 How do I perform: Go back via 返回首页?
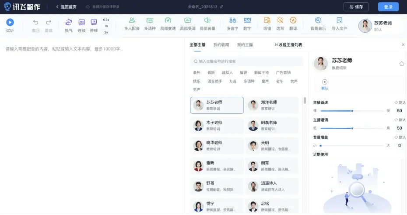(x=66, y=7)
